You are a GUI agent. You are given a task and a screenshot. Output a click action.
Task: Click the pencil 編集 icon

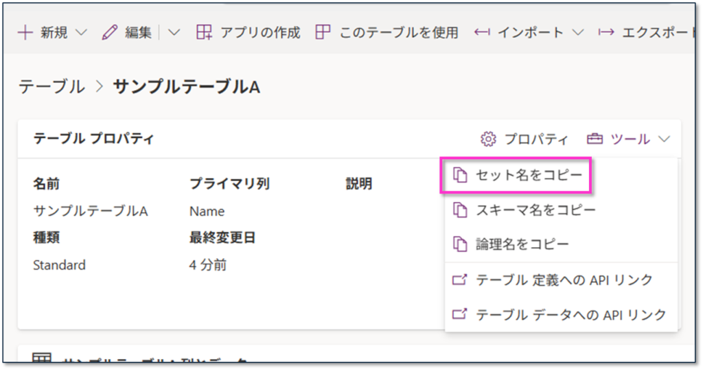(x=110, y=32)
